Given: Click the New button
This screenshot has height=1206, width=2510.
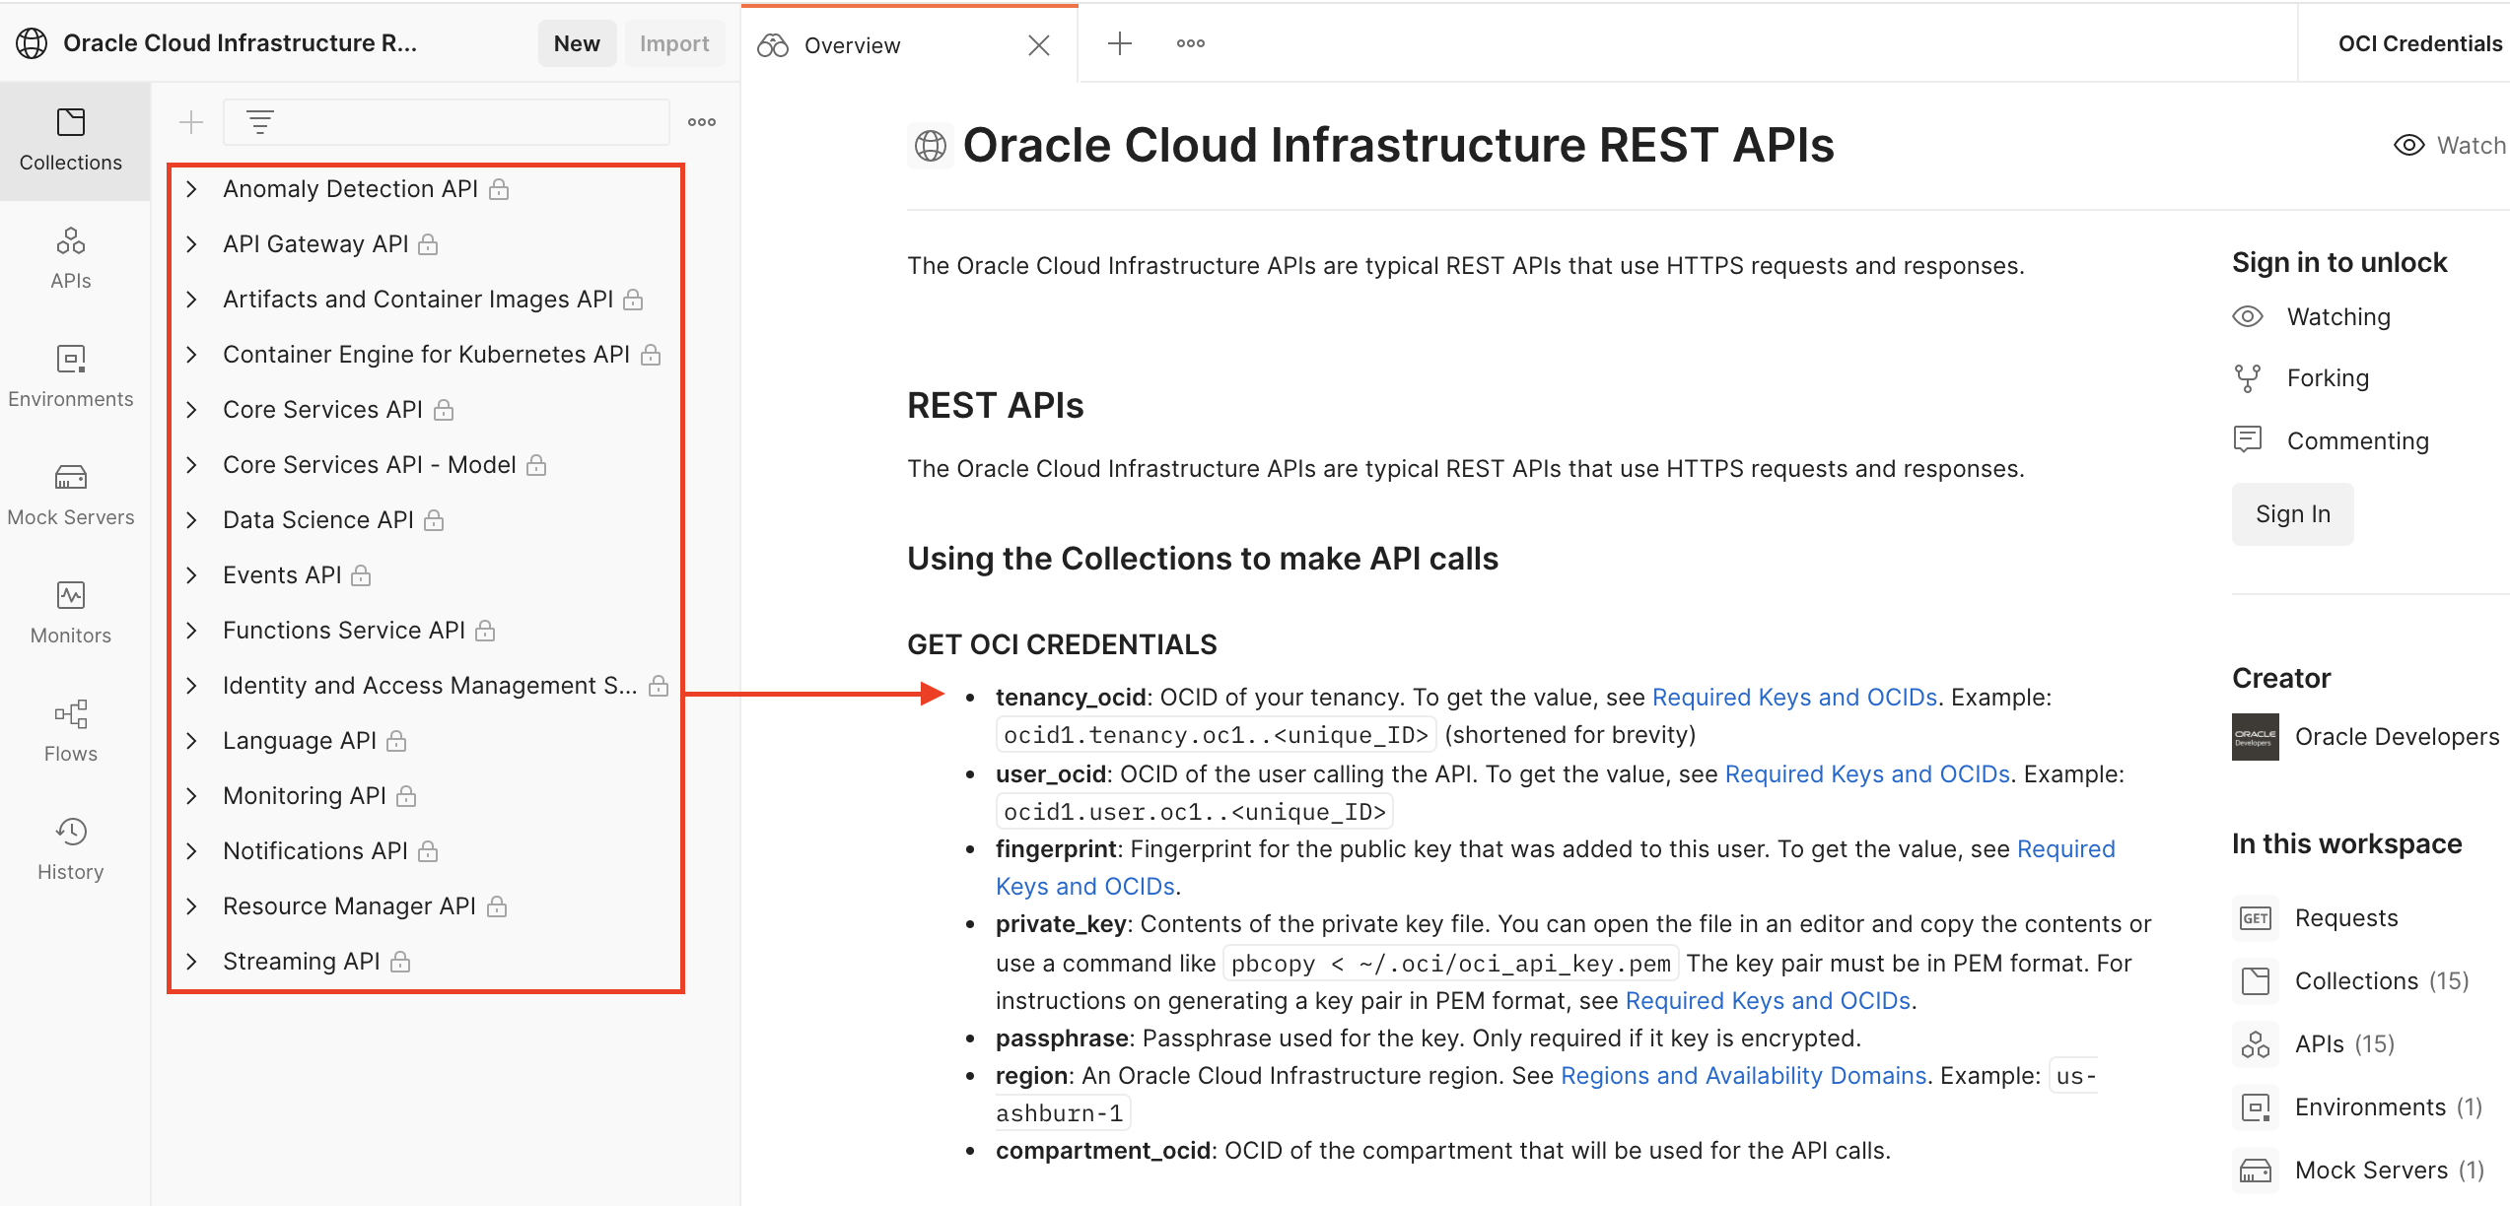Looking at the screenshot, I should point(577,43).
